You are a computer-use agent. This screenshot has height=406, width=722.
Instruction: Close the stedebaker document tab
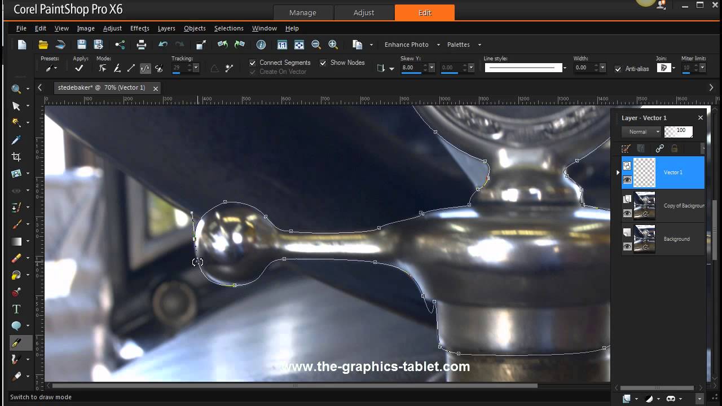coord(156,88)
